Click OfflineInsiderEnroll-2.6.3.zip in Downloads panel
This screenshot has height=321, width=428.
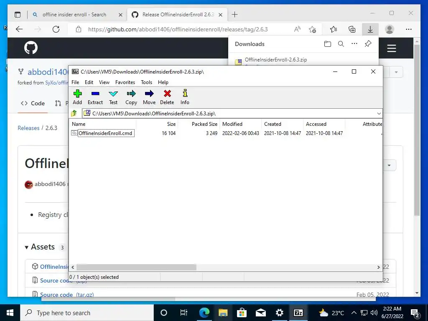pyautogui.click(x=276, y=60)
